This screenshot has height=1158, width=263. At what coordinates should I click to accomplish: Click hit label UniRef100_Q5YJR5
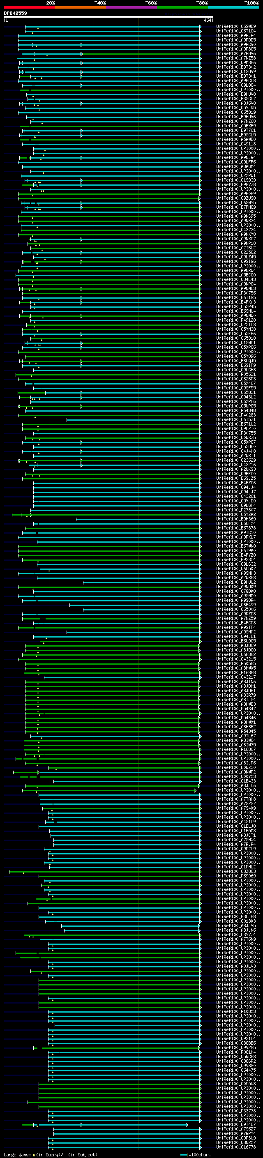pos(236,108)
